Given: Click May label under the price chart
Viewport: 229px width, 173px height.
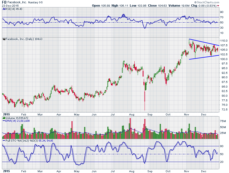Looking at the screenshot, I should pos(77,115).
